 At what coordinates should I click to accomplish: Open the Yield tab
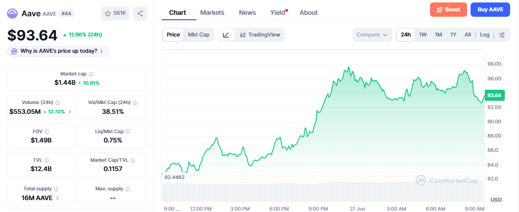tap(279, 12)
